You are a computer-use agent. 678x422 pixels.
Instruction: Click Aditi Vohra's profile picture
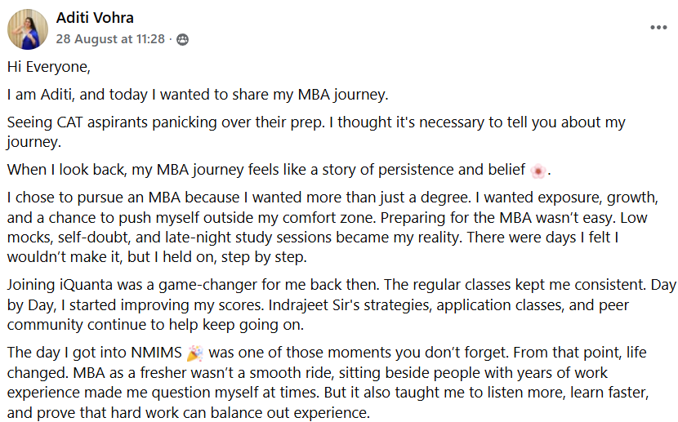[x=28, y=29]
